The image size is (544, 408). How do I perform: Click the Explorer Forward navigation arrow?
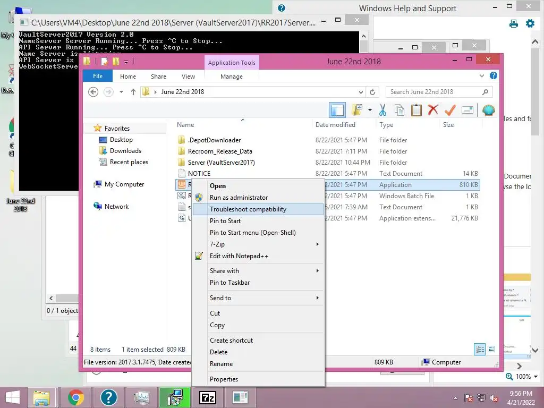[x=108, y=92]
